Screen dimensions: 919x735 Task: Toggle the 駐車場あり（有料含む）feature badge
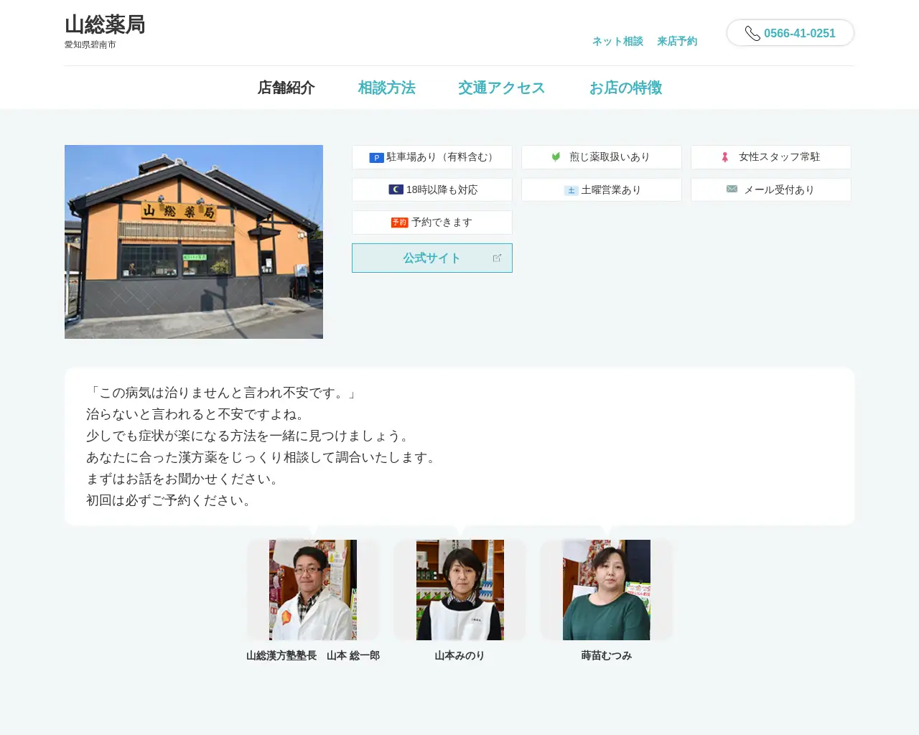pos(431,157)
